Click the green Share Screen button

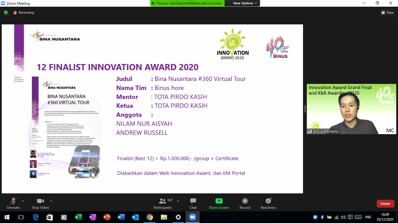pyautogui.click(x=219, y=204)
